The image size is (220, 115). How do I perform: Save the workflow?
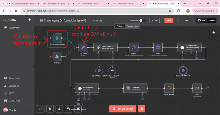pos(169,21)
